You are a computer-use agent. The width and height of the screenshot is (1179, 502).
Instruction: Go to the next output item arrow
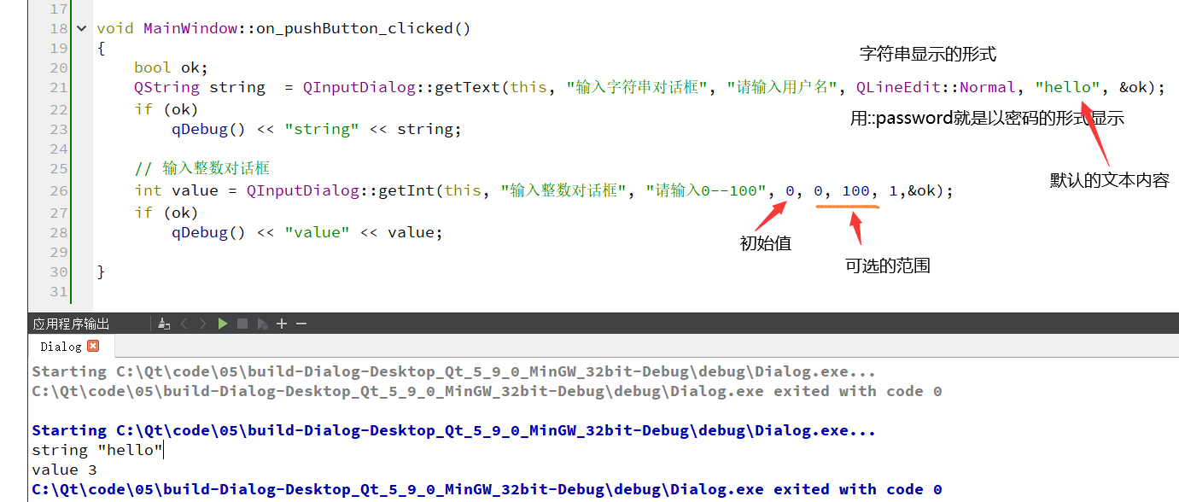(203, 324)
